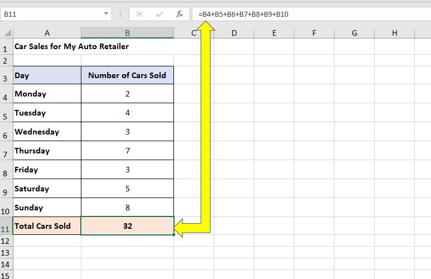This screenshot has height=279, width=431.
Task: Click the Name Box showing B11
Action: pyautogui.click(x=56, y=14)
